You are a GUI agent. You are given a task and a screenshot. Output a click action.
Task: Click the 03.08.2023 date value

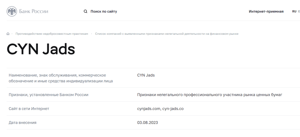tap(148, 122)
